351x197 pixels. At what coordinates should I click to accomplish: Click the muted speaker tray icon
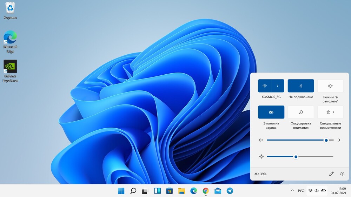click(x=317, y=191)
